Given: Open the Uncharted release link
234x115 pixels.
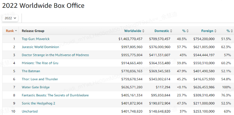Looking at the screenshot, I should [x=30, y=111].
